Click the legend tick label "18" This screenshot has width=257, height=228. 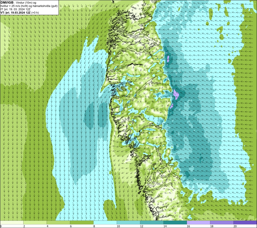212,226
